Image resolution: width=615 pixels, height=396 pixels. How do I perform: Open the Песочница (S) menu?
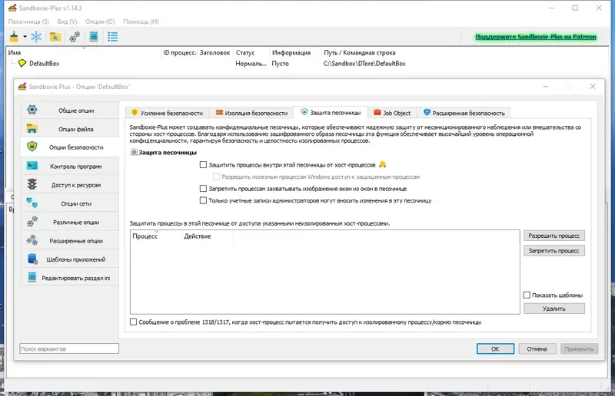[28, 21]
